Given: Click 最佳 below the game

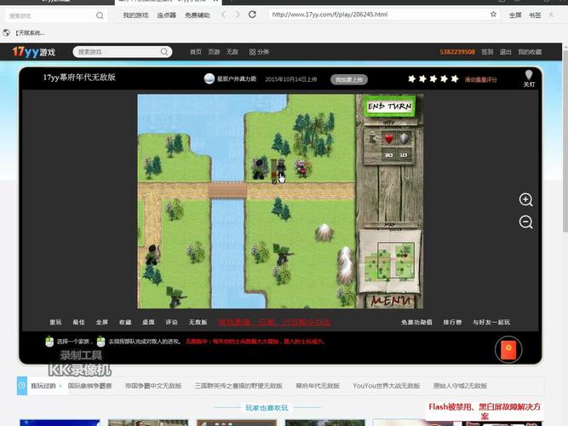Looking at the screenshot, I should 78,322.
